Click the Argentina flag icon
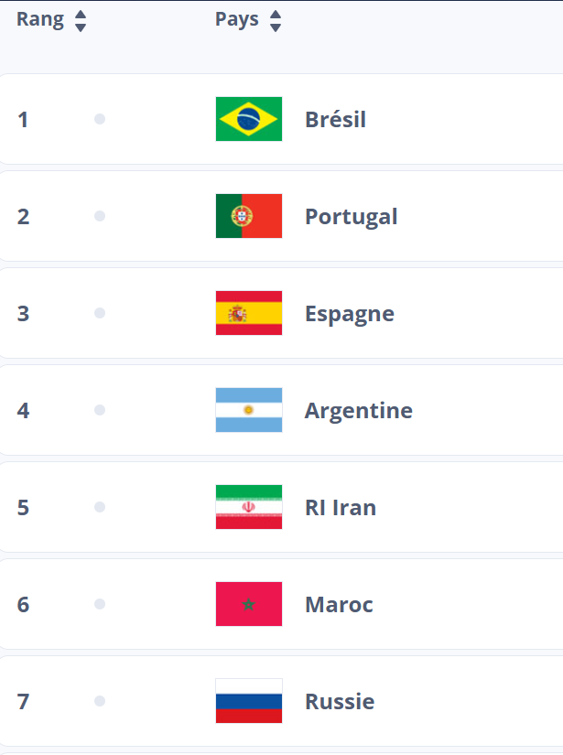This screenshot has height=755, width=563. [248, 410]
